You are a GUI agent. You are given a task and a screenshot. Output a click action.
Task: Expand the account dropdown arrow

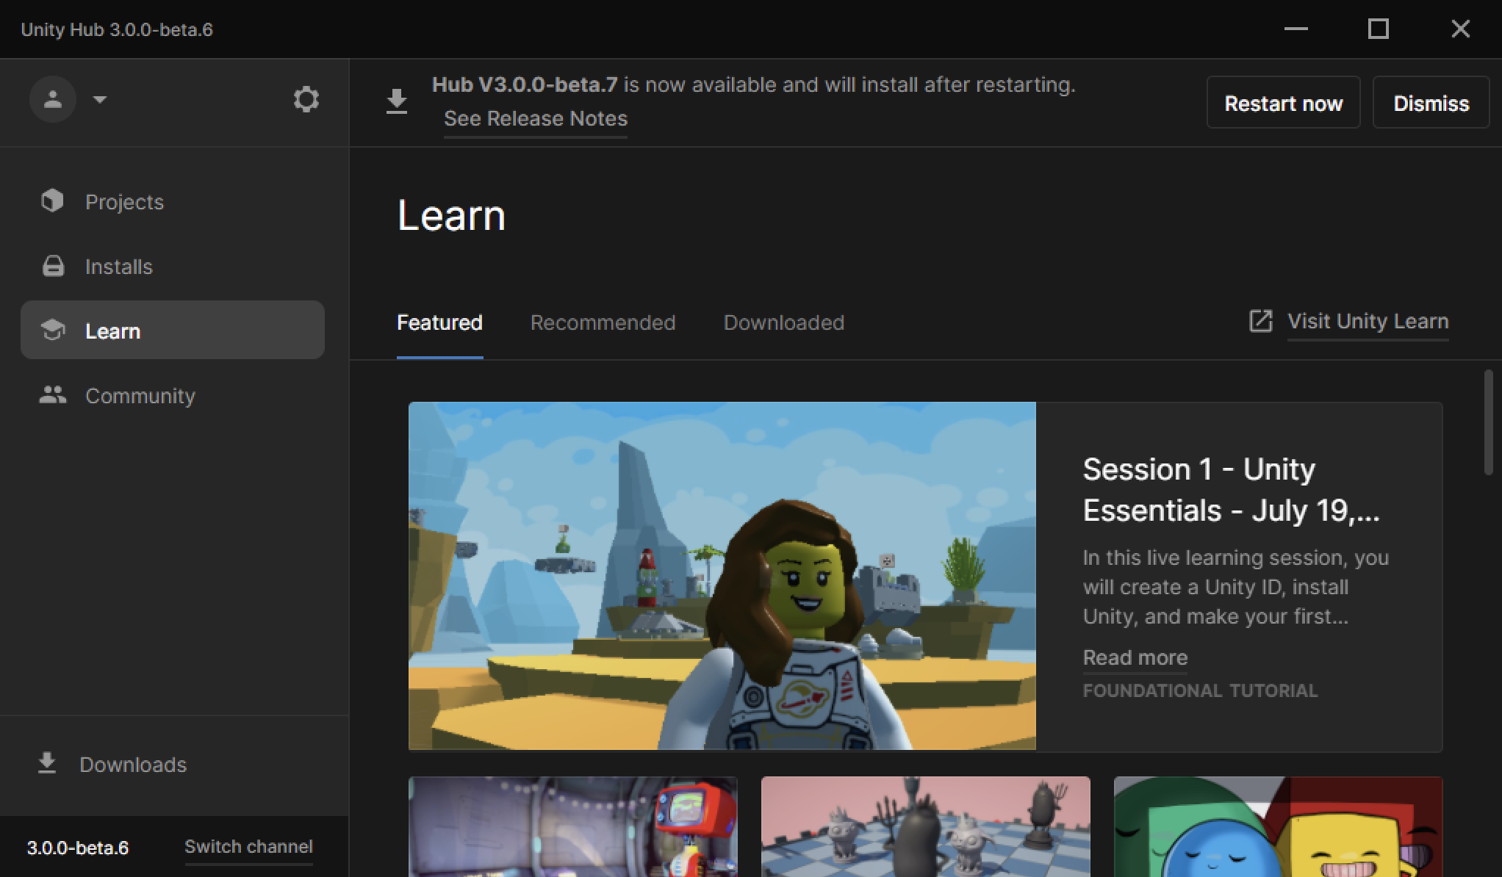[100, 99]
